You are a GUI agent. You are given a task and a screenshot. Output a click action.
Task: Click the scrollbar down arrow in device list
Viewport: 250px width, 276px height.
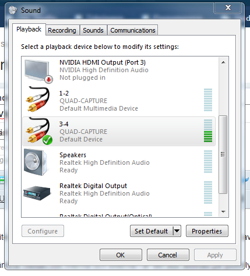(x=223, y=212)
